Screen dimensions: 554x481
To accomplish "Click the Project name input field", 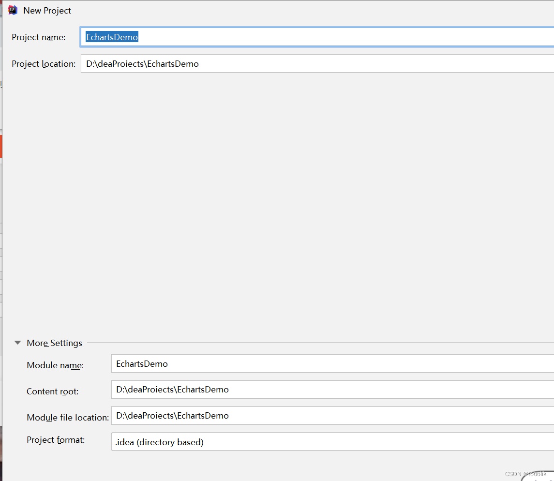I will (317, 37).
